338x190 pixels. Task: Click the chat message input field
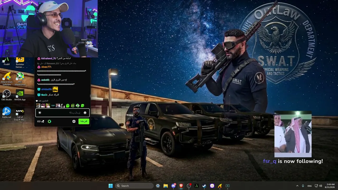coord(63,113)
